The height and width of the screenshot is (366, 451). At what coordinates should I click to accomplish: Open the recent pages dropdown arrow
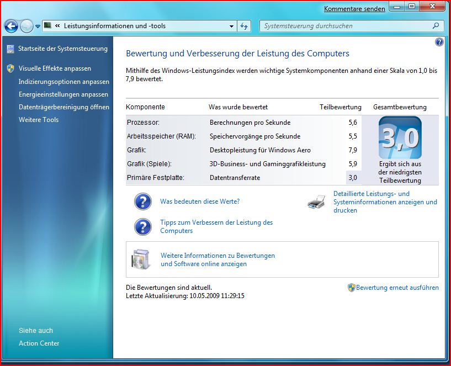coord(38,26)
